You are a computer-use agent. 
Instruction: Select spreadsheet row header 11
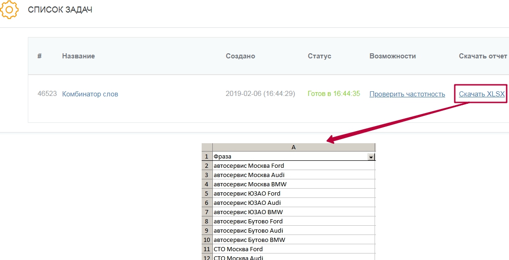pos(207,249)
